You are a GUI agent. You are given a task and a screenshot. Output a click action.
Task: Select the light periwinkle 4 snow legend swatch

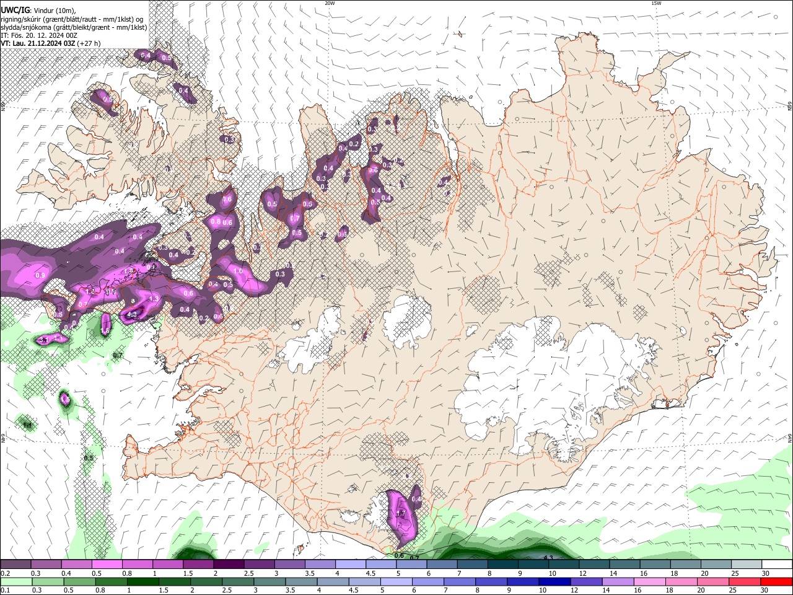pos(351,564)
